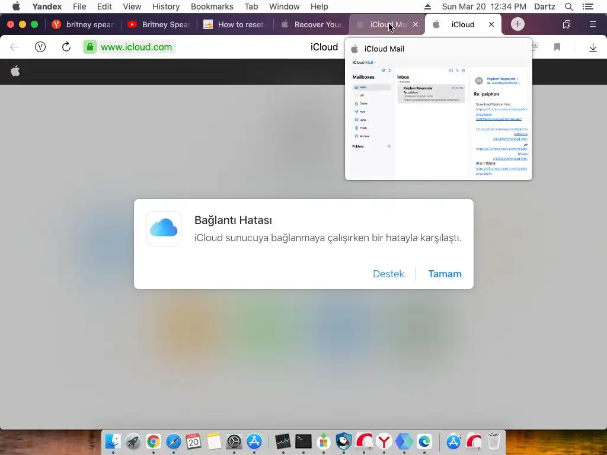Open the red Yandex Browser dock icon
This screenshot has height=455, width=607.
click(384, 441)
